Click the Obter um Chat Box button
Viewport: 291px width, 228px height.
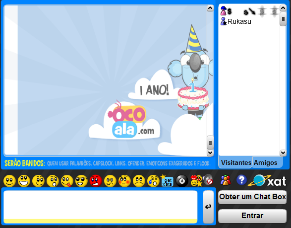click(252, 197)
